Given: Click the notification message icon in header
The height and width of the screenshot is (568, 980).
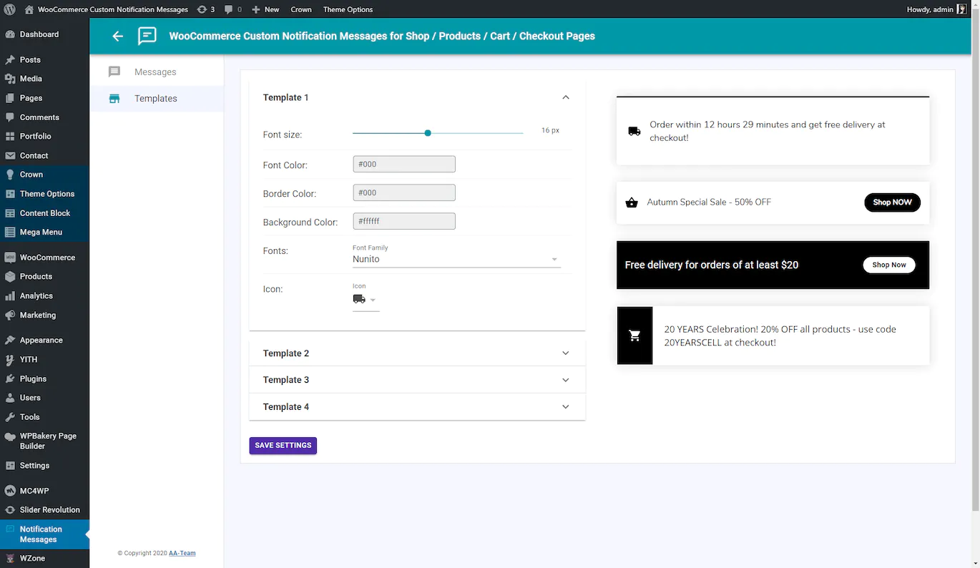Looking at the screenshot, I should (147, 36).
